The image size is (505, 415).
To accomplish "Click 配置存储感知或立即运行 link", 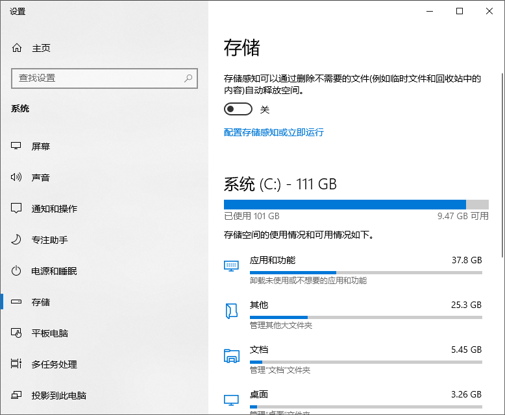I will click(x=274, y=132).
